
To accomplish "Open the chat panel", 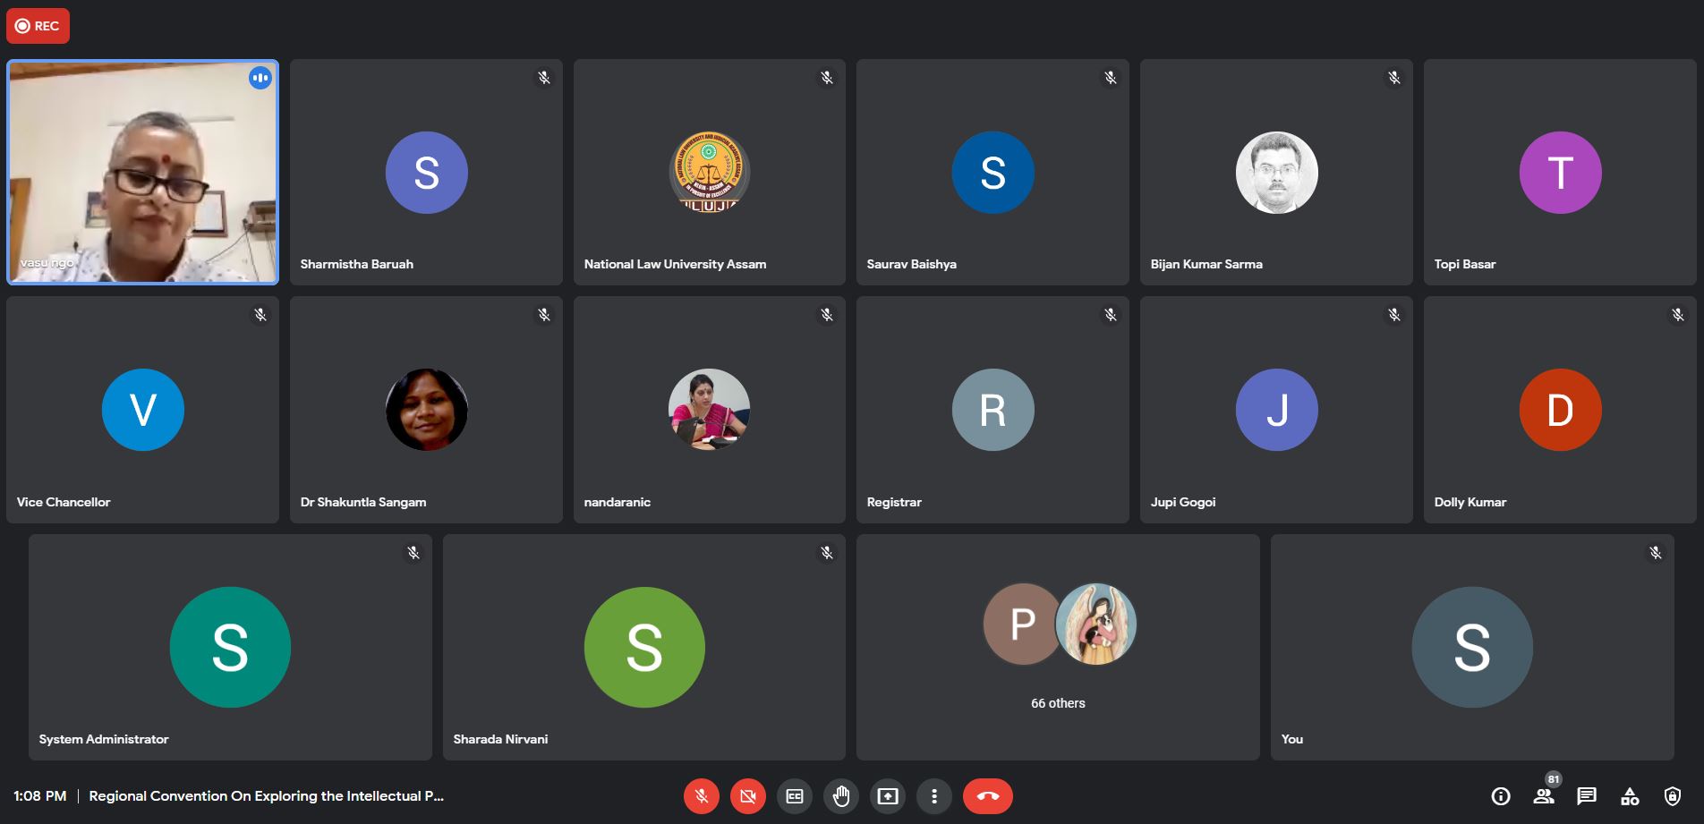I will pos(1587,796).
